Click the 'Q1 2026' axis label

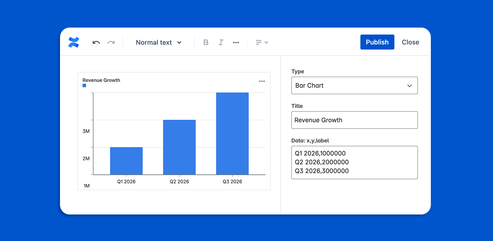tap(126, 182)
